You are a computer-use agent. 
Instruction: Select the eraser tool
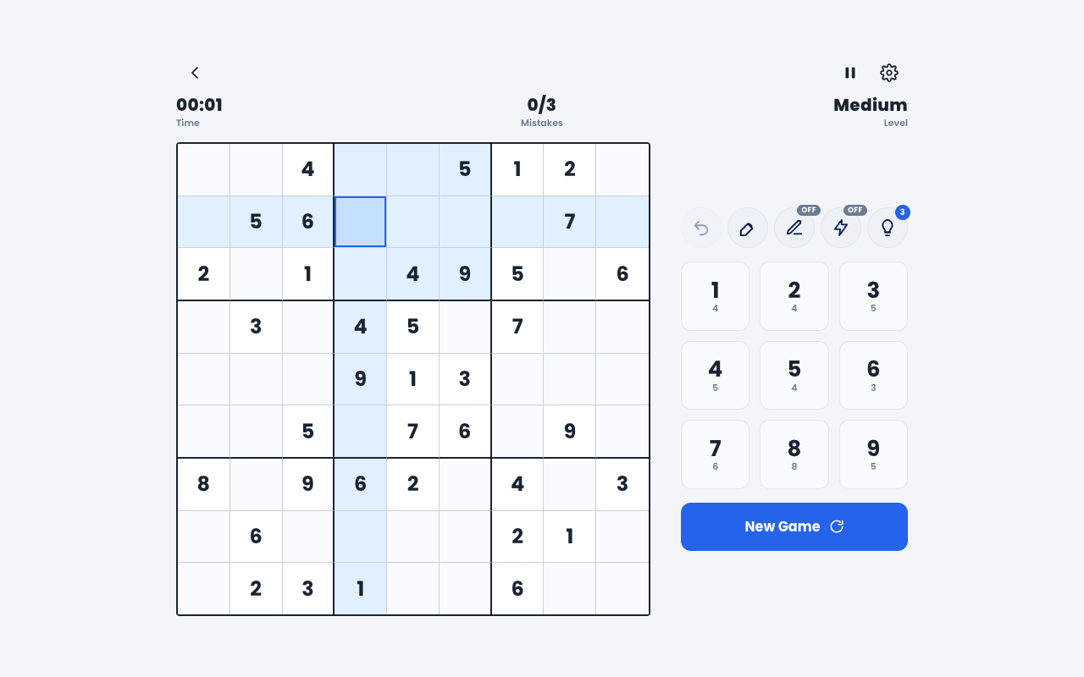[748, 228]
